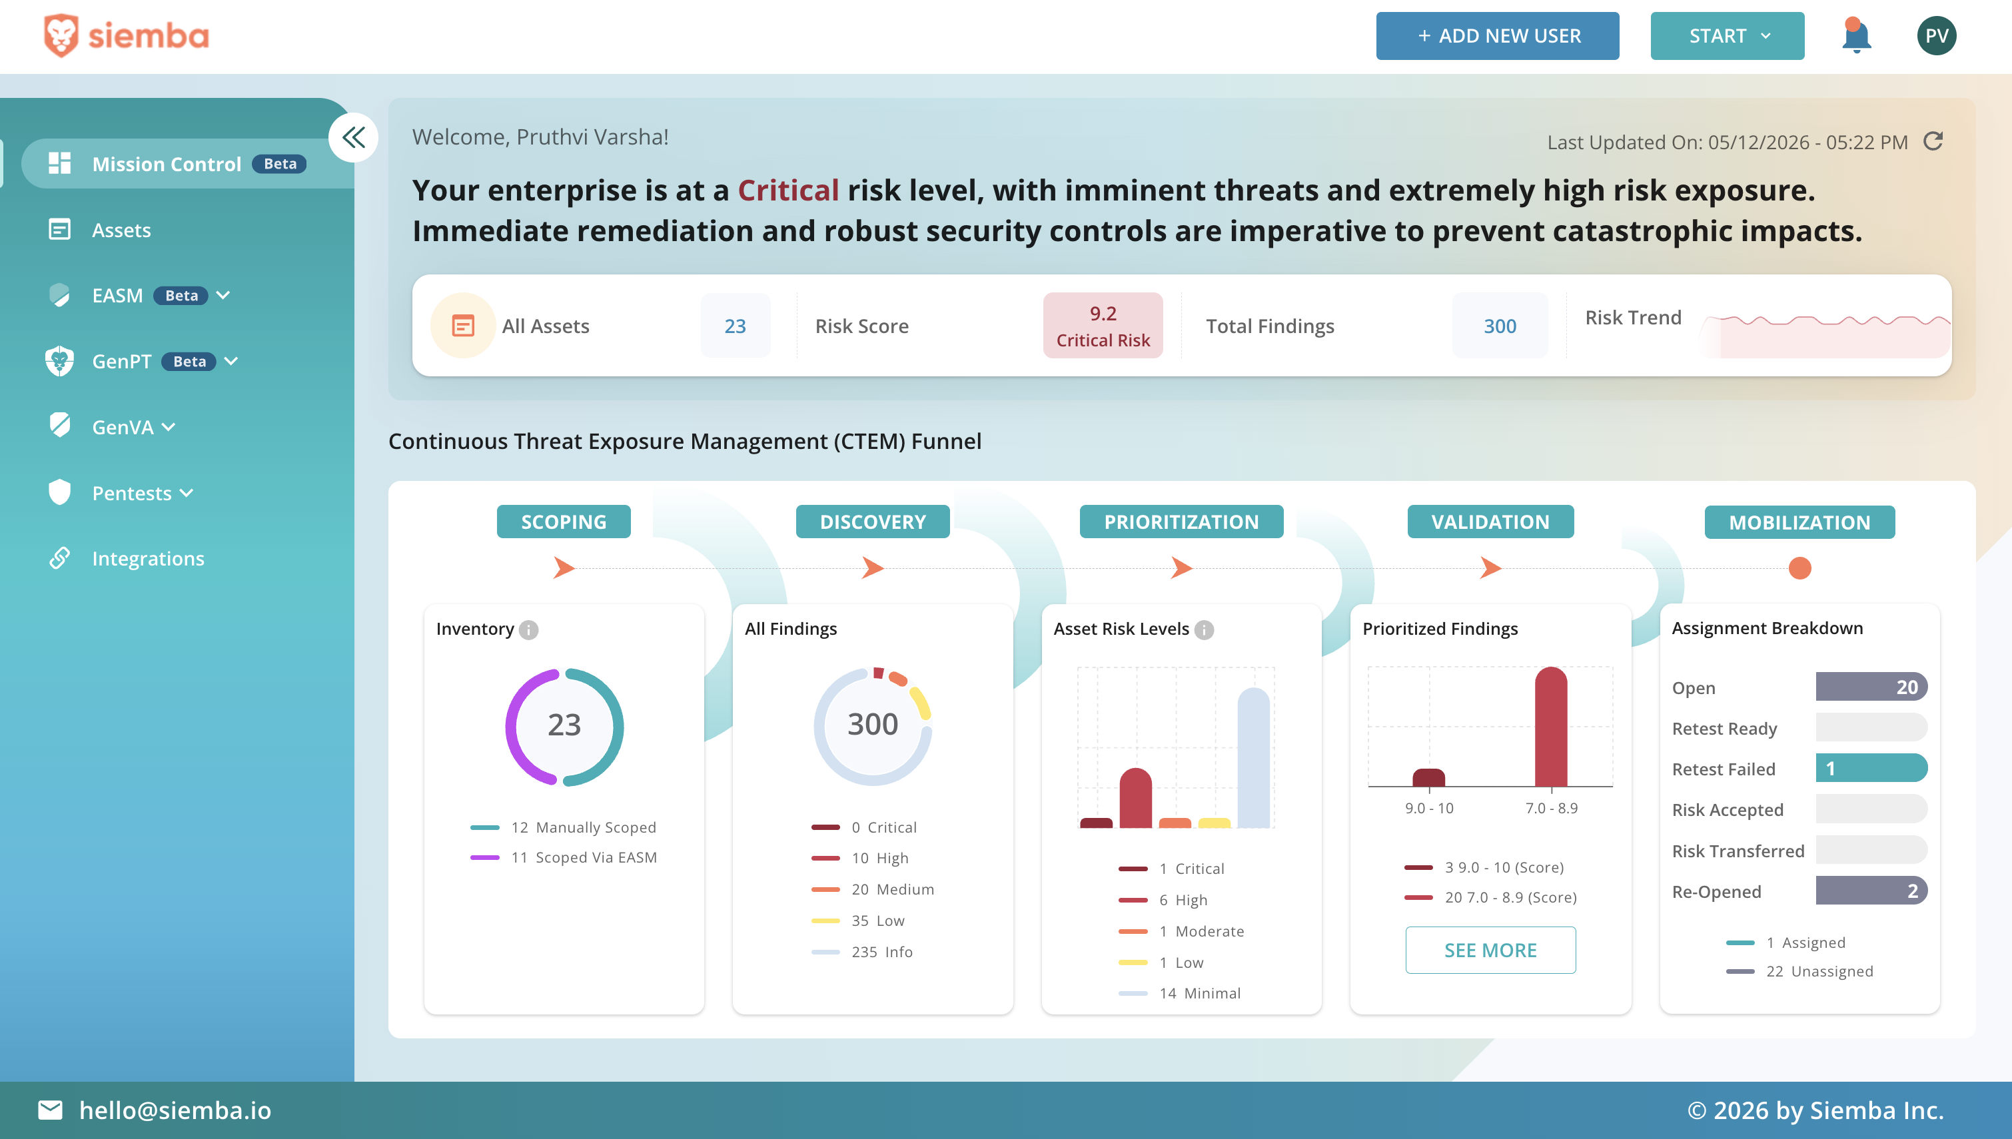Click the Asset Risk Levels info icon
The image size is (2012, 1139).
click(1205, 629)
